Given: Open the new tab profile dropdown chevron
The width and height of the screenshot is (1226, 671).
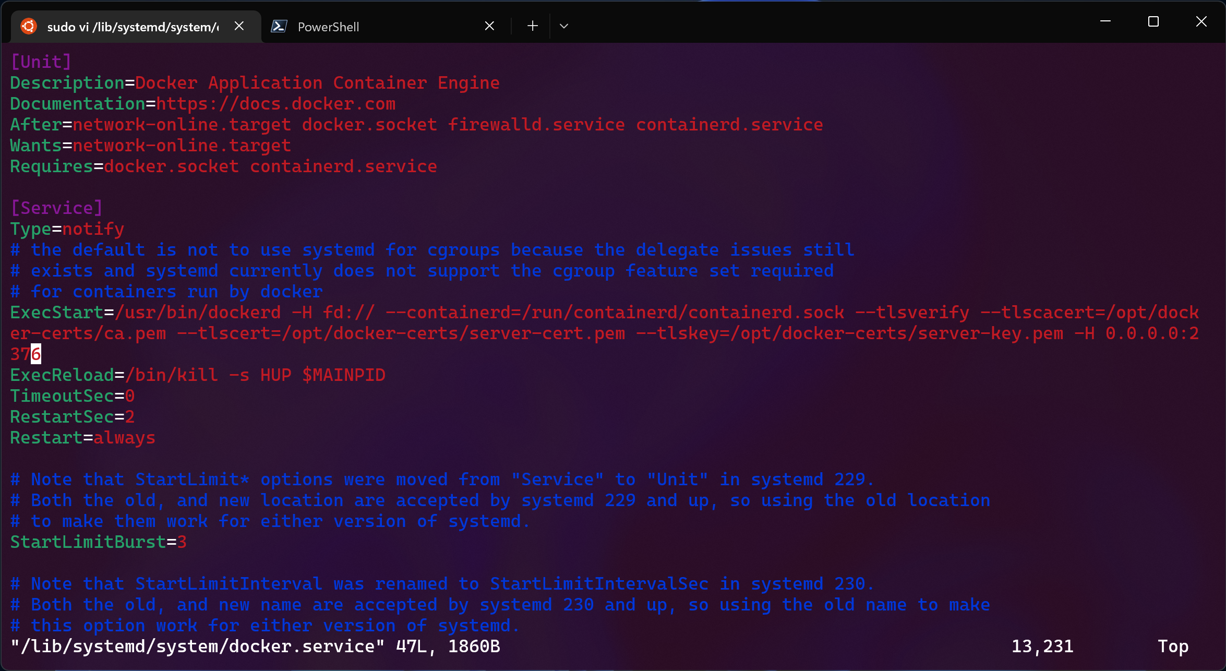Looking at the screenshot, I should point(563,26).
